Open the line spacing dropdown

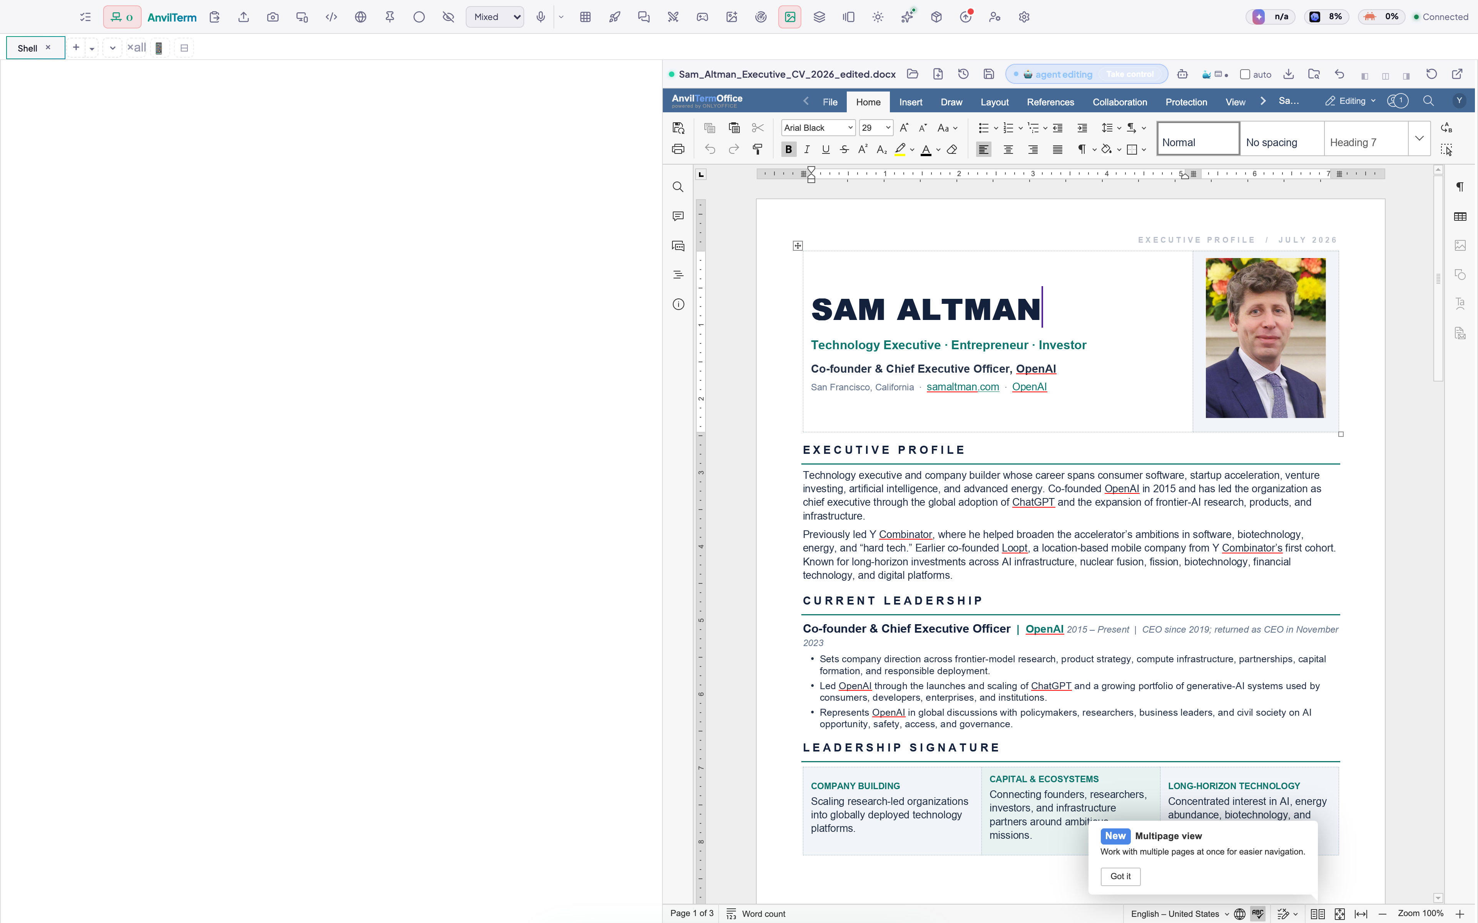point(1119,128)
